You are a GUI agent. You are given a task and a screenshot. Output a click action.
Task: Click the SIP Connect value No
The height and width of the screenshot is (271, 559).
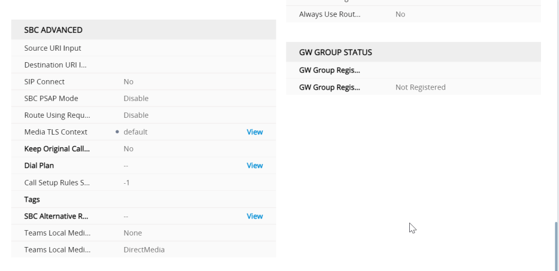click(x=128, y=82)
